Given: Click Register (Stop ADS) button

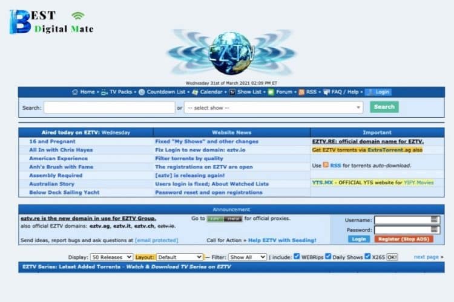Looking at the screenshot, I should coord(404,239).
